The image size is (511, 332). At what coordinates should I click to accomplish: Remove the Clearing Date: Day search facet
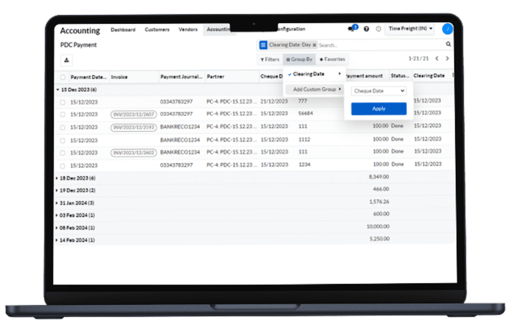click(x=314, y=45)
